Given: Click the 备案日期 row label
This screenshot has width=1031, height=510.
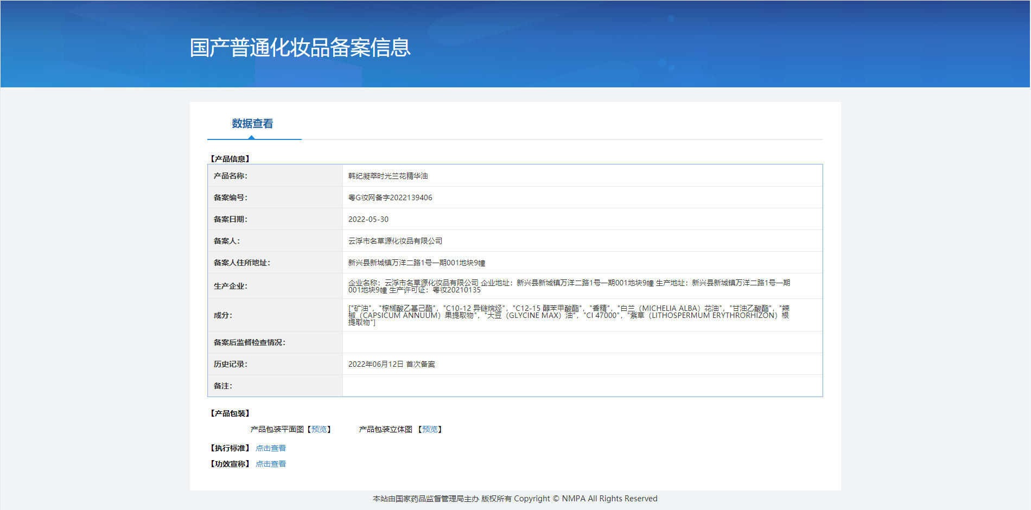Looking at the screenshot, I should [x=230, y=219].
